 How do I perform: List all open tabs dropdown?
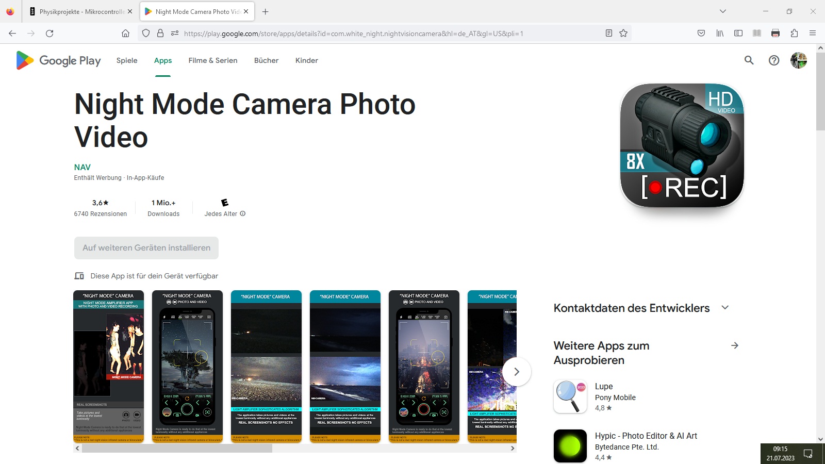(x=723, y=11)
